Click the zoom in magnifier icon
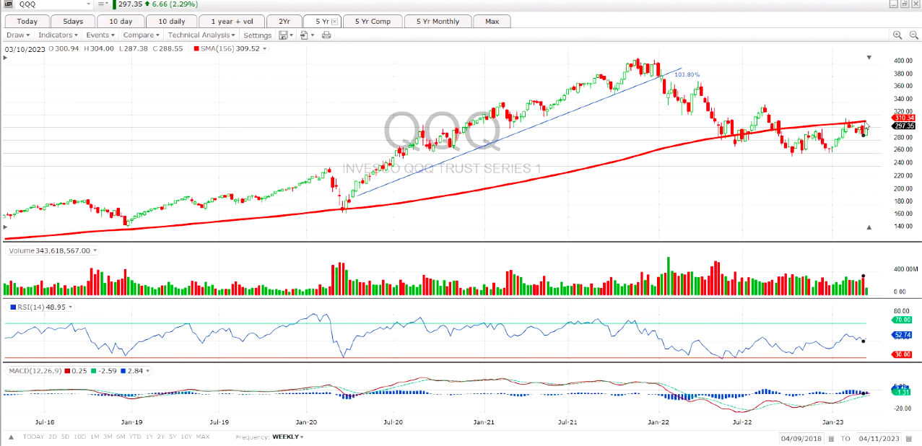The width and height of the screenshot is (922, 446). coord(897,35)
